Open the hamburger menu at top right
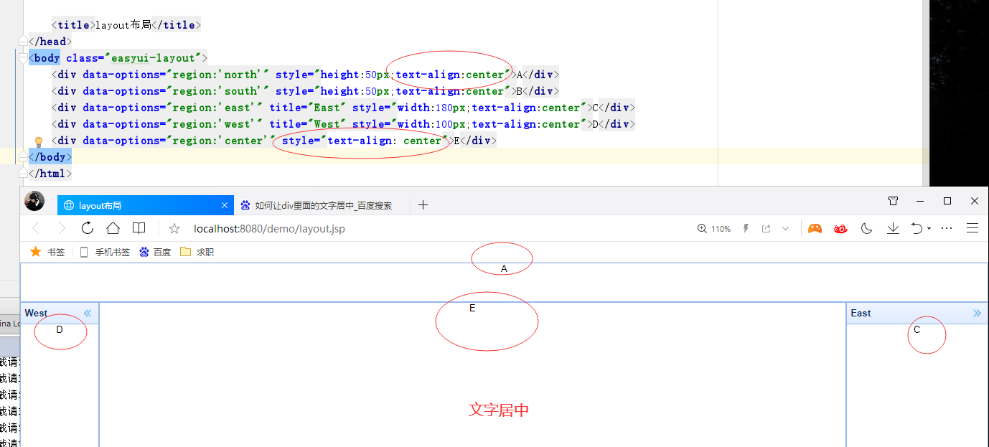This screenshot has width=989, height=447. (973, 227)
